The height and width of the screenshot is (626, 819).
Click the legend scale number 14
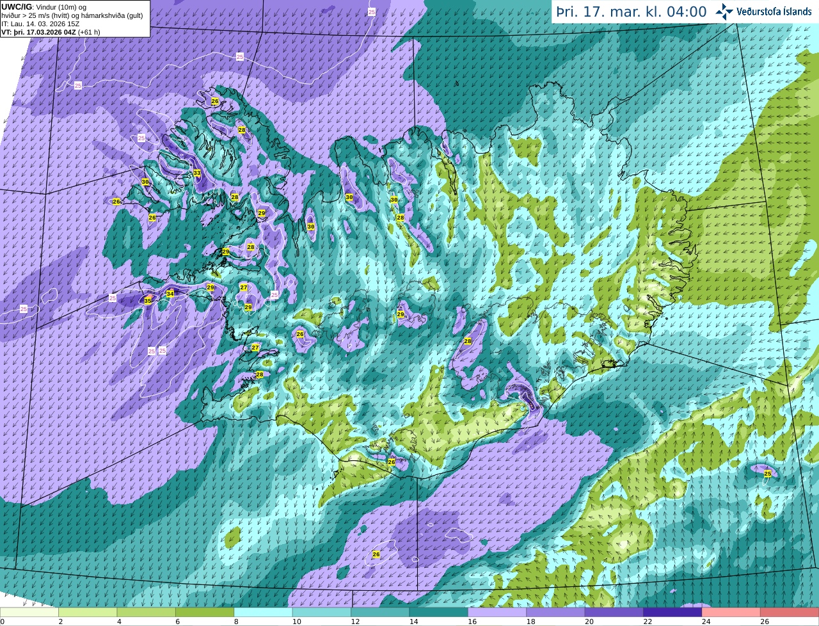(x=413, y=622)
